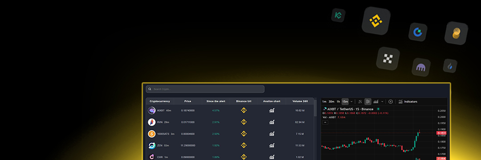481x160 pixels.
Task: Click the RVN coin logo
Action: coord(151,122)
